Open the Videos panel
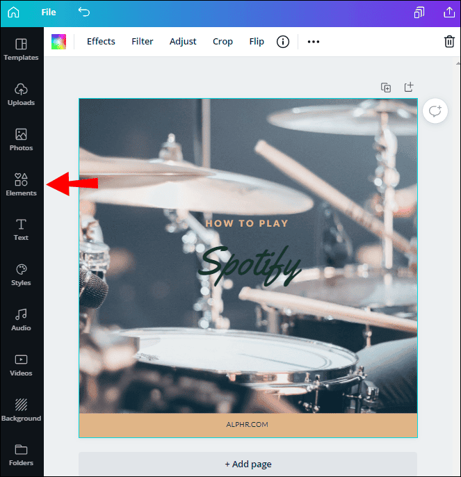 (x=21, y=365)
